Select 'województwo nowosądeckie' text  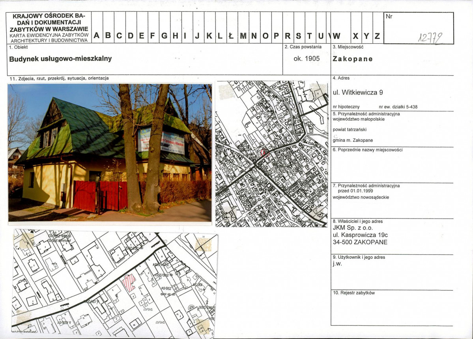361,197
